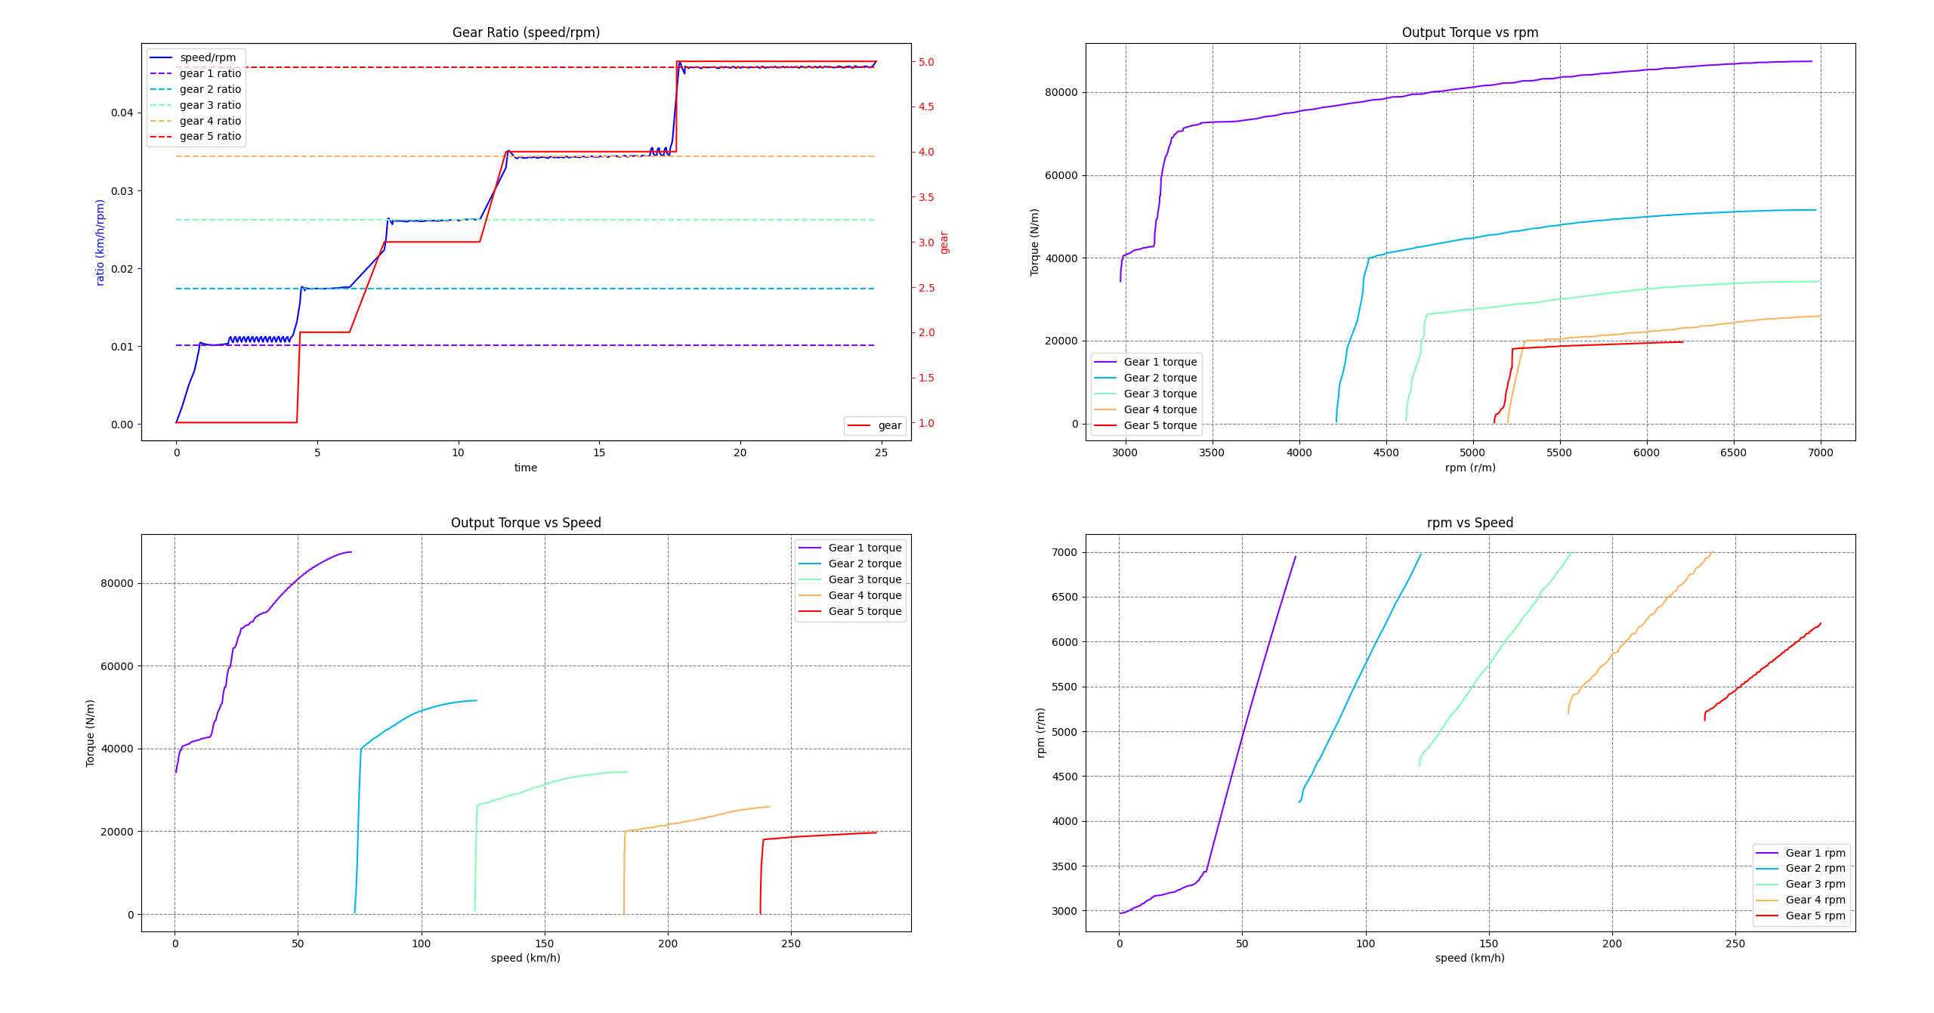The width and height of the screenshot is (1934, 1013).
Task: Click the 'rpm vs Speed' plot title
Action: click(1470, 523)
